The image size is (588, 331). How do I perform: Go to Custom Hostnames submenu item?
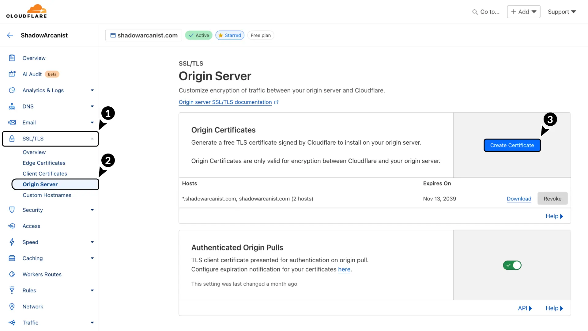coord(47,195)
